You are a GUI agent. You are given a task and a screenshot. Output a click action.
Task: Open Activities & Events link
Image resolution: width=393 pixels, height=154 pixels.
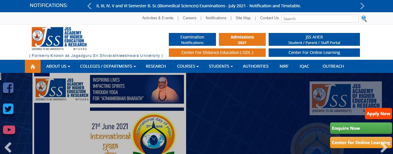click(x=158, y=18)
